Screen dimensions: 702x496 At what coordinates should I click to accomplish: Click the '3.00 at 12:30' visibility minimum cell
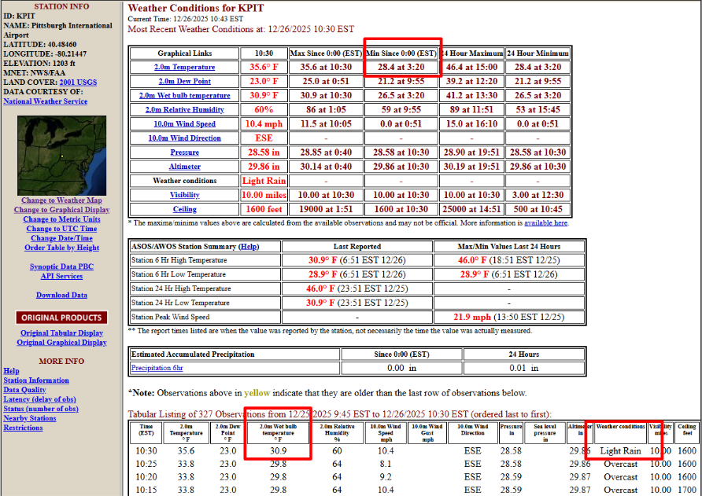(x=538, y=195)
